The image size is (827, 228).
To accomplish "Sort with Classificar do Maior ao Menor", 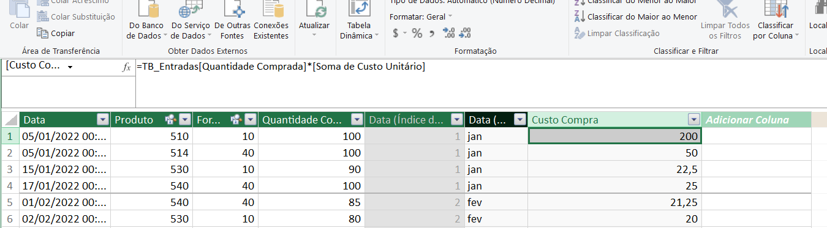I will point(636,17).
